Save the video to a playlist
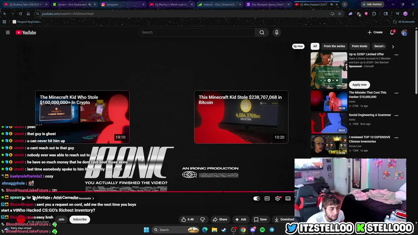Viewport: 418px width, 235px height. (260, 219)
